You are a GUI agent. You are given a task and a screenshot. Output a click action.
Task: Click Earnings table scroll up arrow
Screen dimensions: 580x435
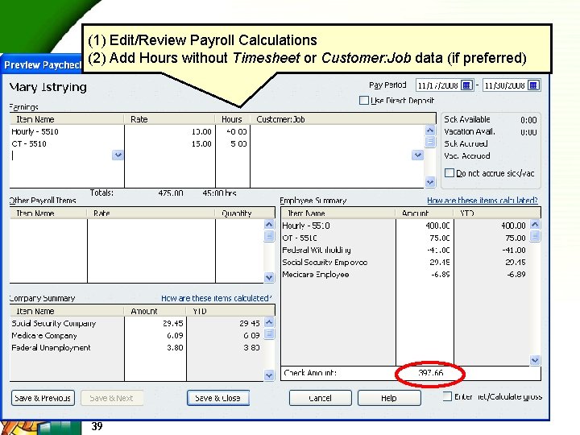pyautogui.click(x=430, y=130)
